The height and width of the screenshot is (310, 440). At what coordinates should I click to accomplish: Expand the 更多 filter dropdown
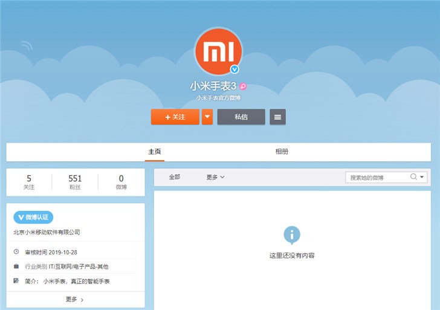click(x=215, y=177)
